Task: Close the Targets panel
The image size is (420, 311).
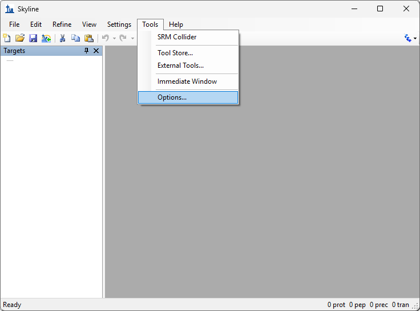Action: coord(96,51)
